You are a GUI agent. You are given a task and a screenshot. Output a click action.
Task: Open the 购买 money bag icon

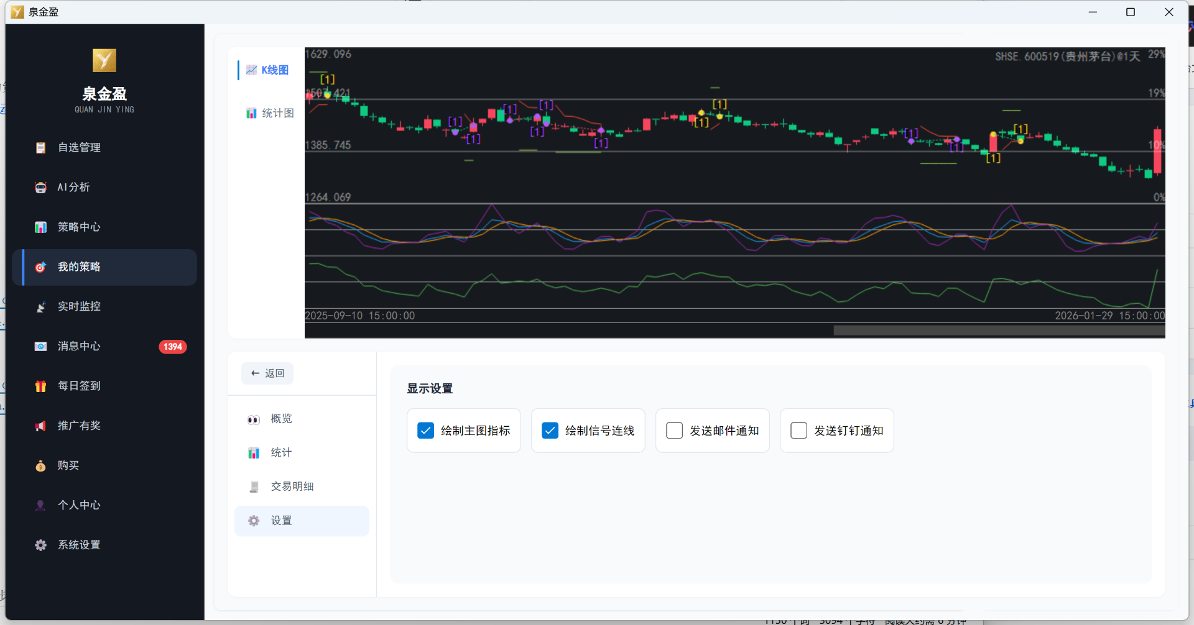pyautogui.click(x=41, y=466)
